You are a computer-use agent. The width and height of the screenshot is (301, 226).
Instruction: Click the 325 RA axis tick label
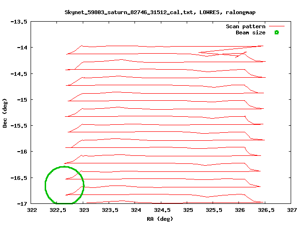188,210
